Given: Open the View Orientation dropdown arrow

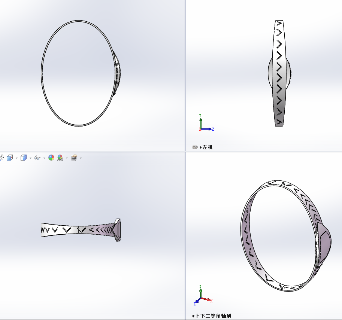Looking at the screenshot, I should pos(16,158).
